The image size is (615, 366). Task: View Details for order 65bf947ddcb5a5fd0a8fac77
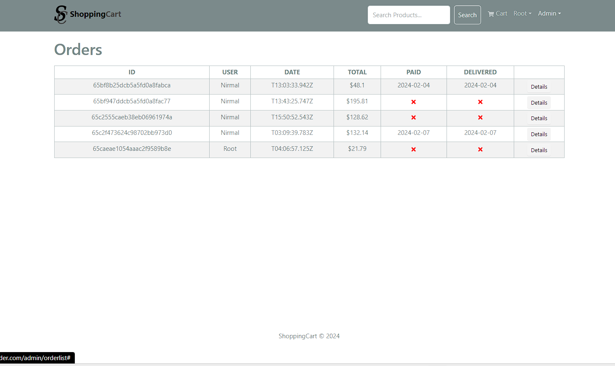coord(539,103)
